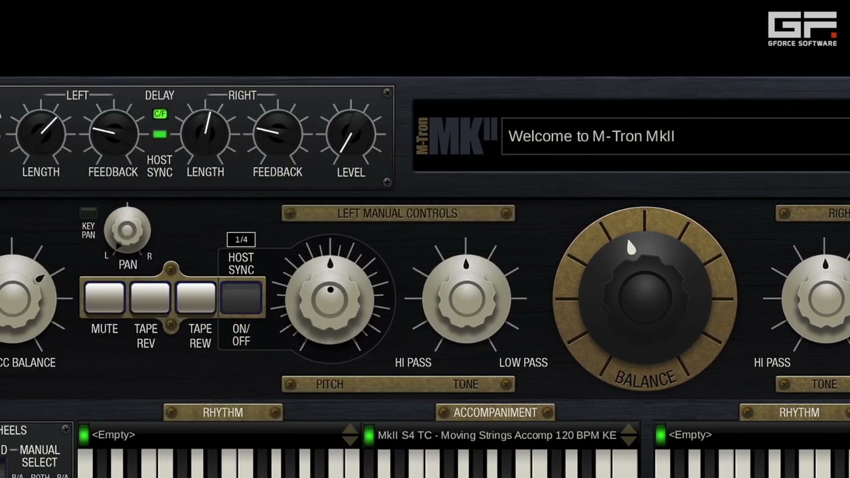Click the Low Pass label

pyautogui.click(x=523, y=362)
